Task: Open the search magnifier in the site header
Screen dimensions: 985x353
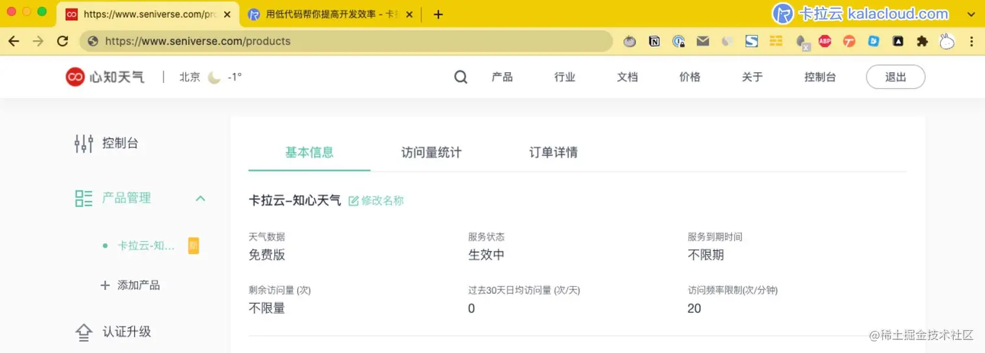Action: [x=461, y=77]
